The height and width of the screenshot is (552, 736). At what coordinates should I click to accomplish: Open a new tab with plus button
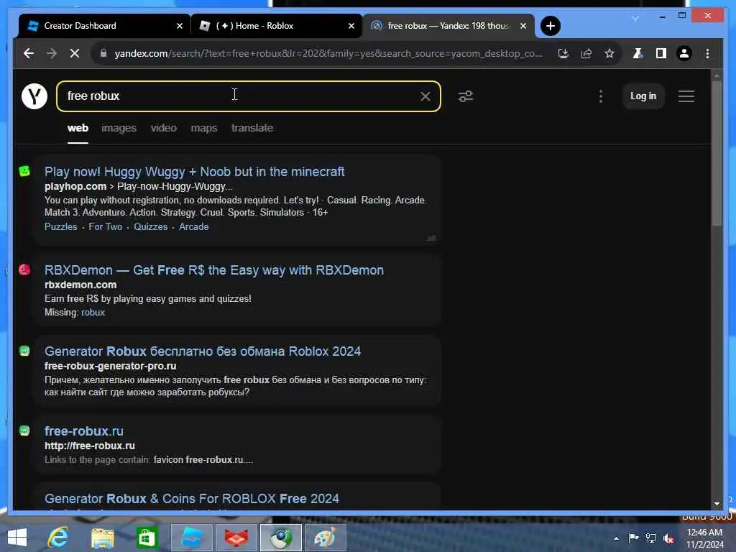(550, 26)
